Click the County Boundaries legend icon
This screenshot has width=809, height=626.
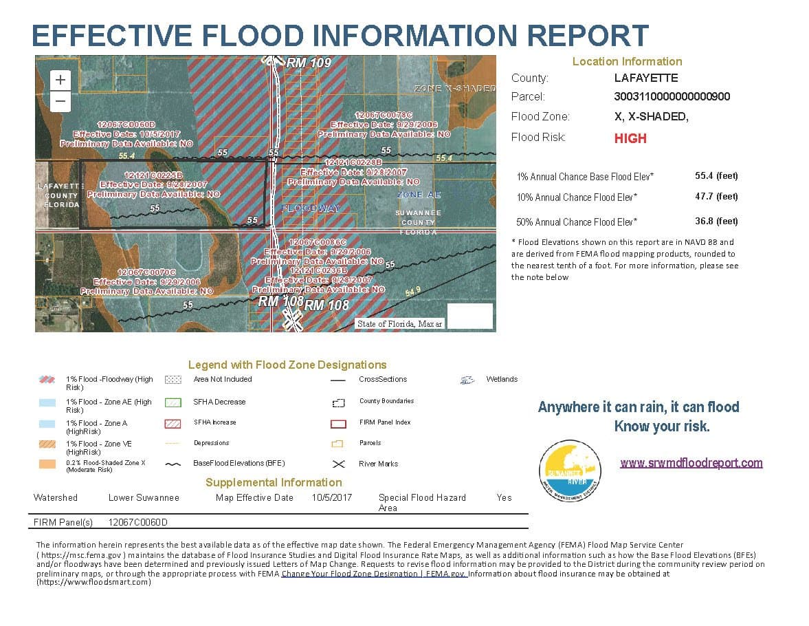click(x=338, y=402)
